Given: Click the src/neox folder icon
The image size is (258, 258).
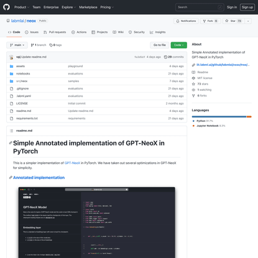Looking at the screenshot, I should (x=12, y=81).
